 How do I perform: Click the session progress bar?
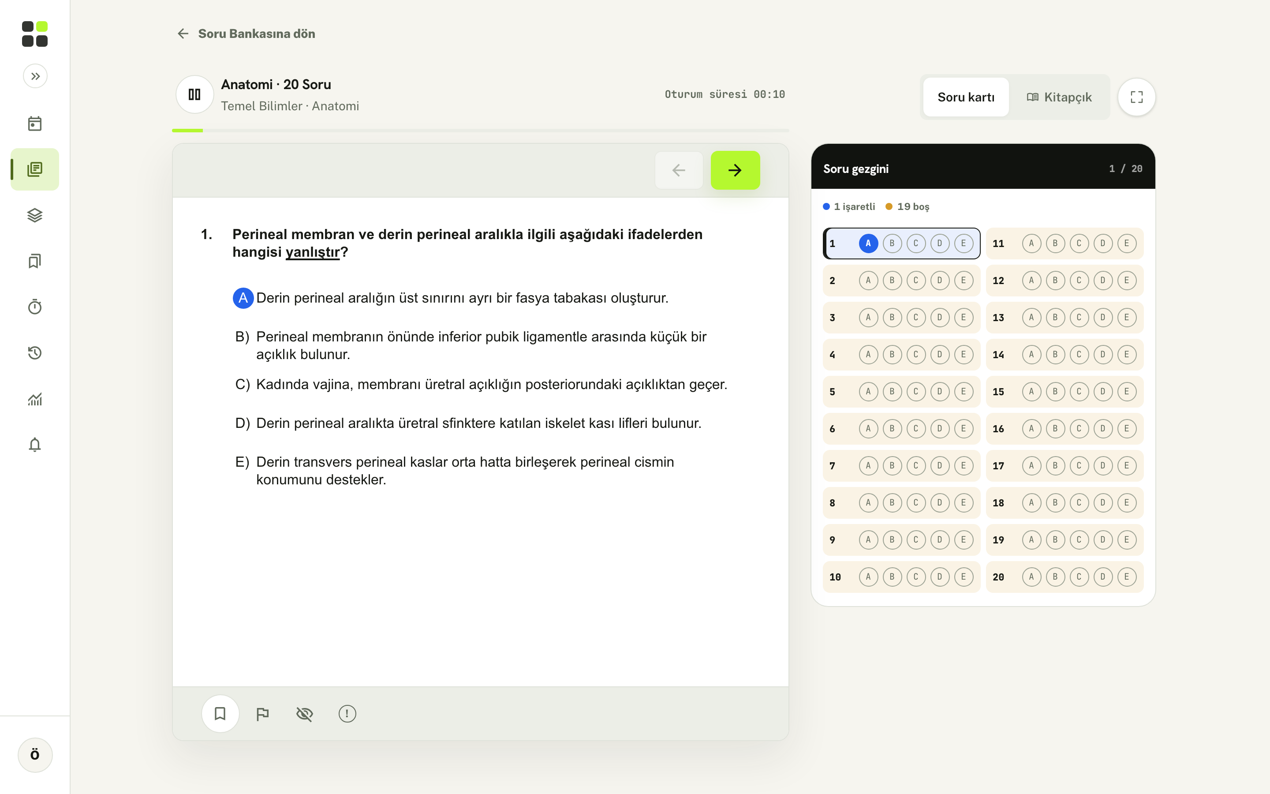(480, 130)
